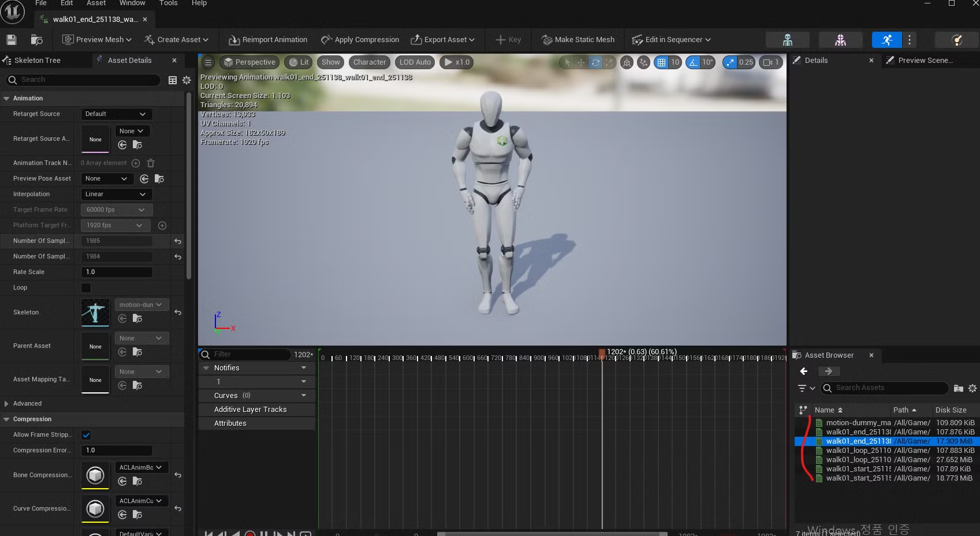This screenshot has height=536, width=980.
Task: Toggle the property matrix table view icon
Action: pyautogui.click(x=173, y=80)
